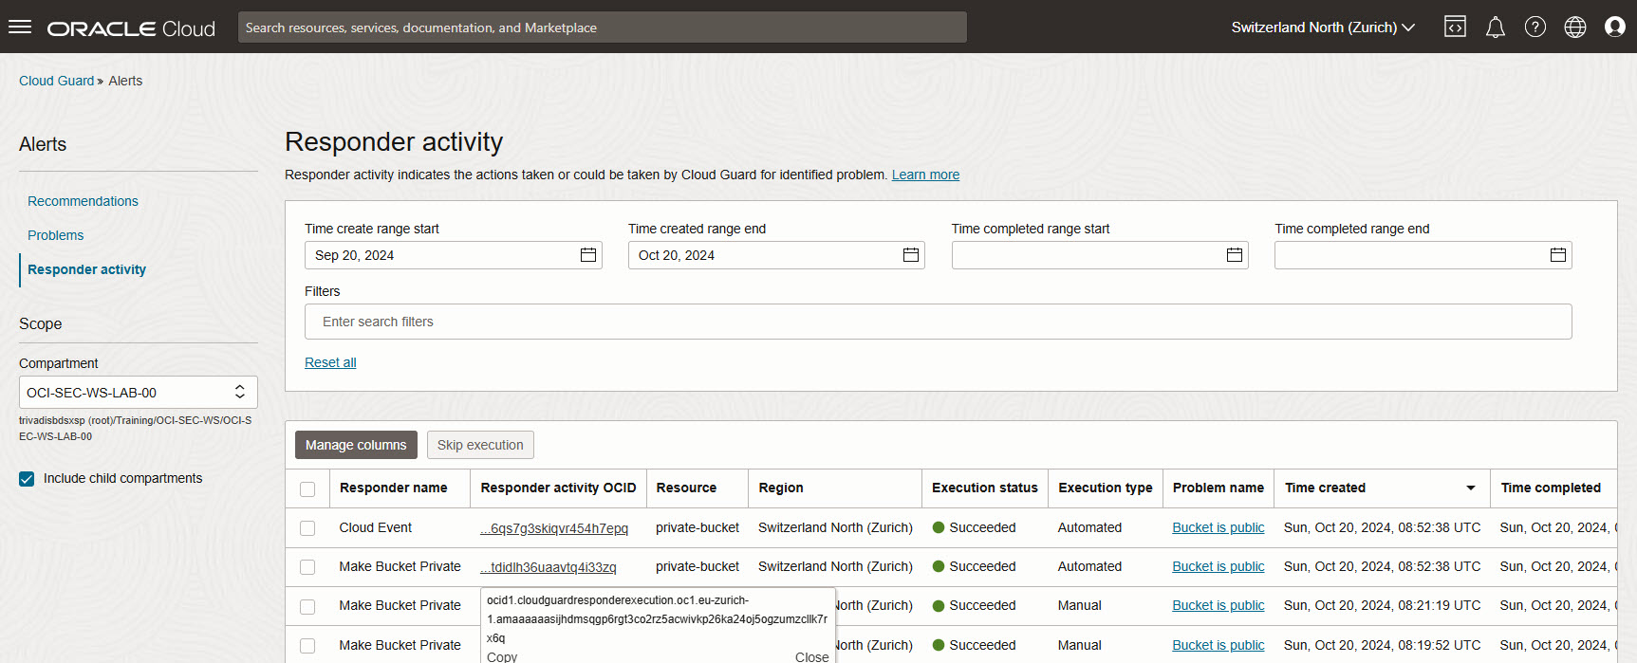Open calendar for Time created range end
The image size is (1637, 663).
pyautogui.click(x=911, y=255)
